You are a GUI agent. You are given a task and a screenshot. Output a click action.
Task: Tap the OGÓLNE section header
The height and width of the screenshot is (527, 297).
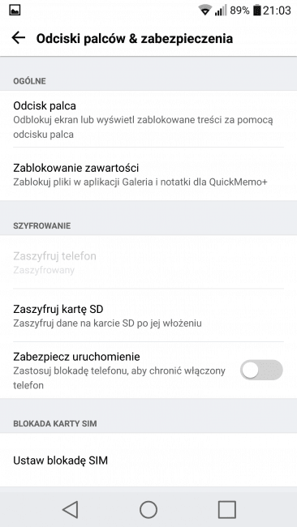(29, 81)
